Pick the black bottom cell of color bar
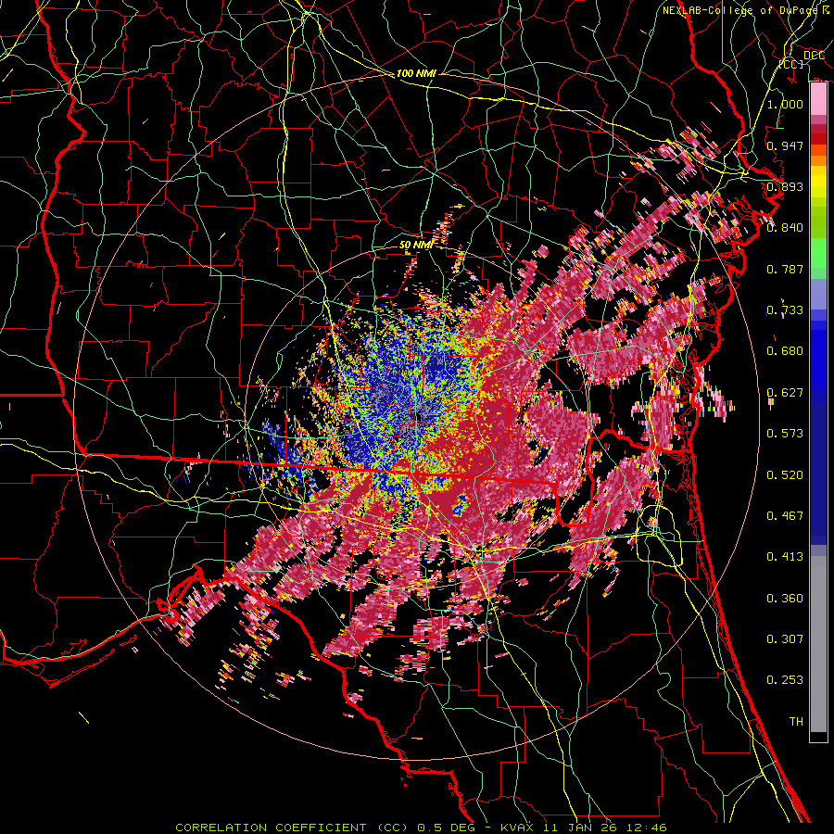 tap(818, 737)
